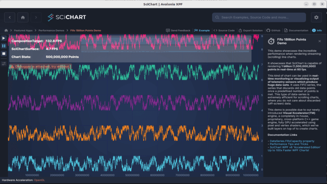Image resolution: width=327 pixels, height=184 pixels.
Task: Click Send Feedback
Action: [178, 31]
